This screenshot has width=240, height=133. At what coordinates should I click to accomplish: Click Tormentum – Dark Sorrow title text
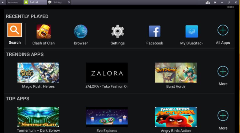coord(38,131)
